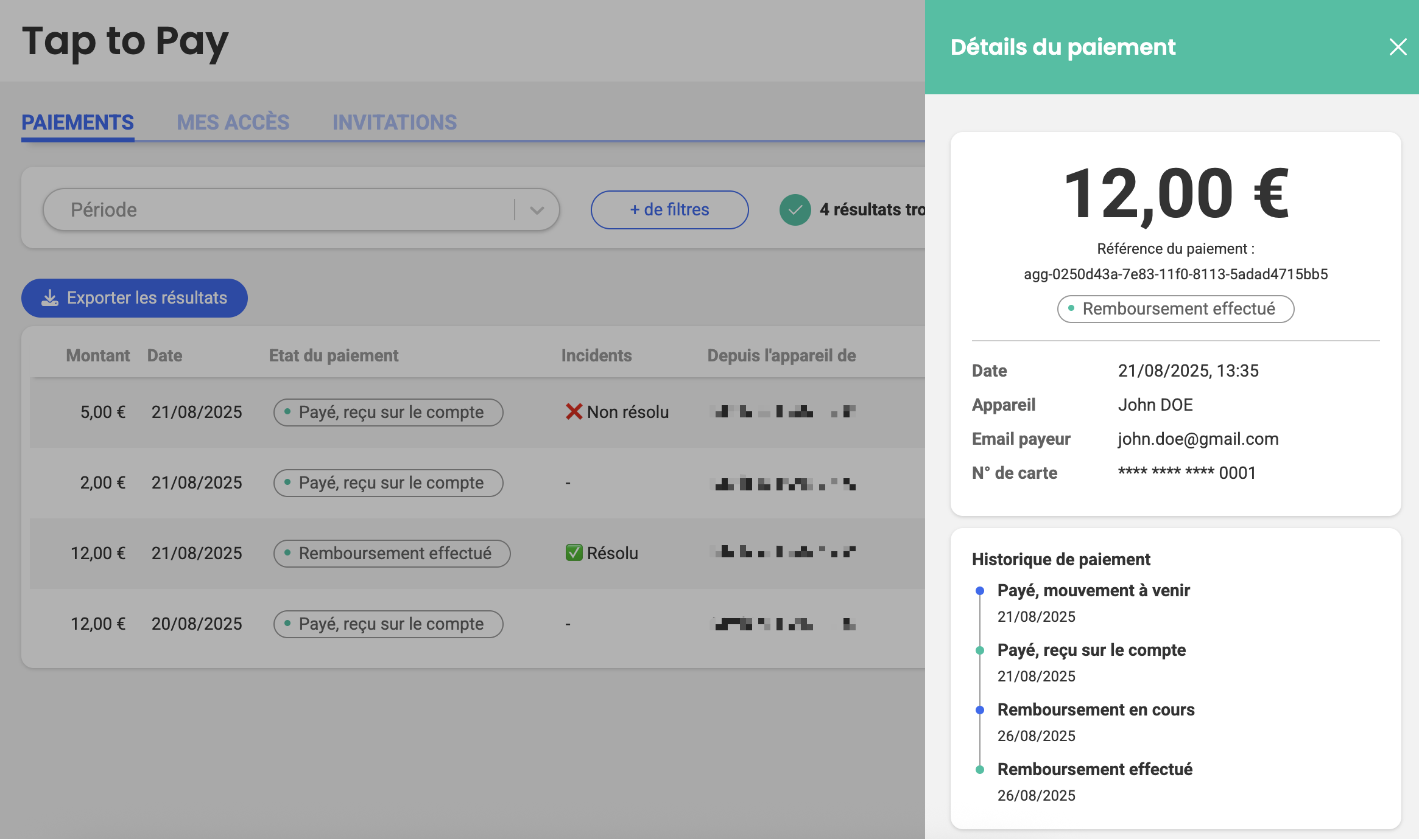This screenshot has height=839, width=1419.
Task: Click the red X Non résolu icon
Action: (574, 412)
